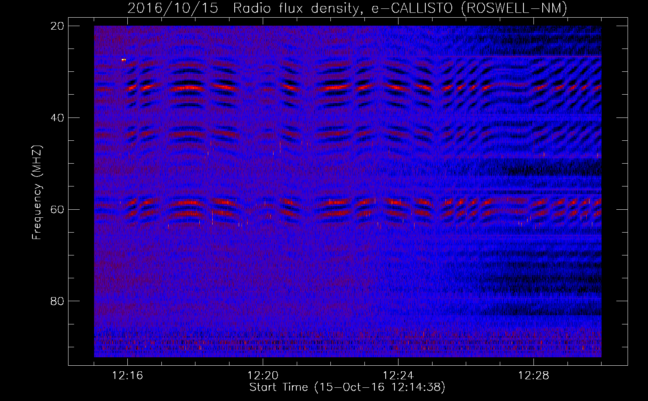Click the "40" frequency tick label

click(x=57, y=118)
